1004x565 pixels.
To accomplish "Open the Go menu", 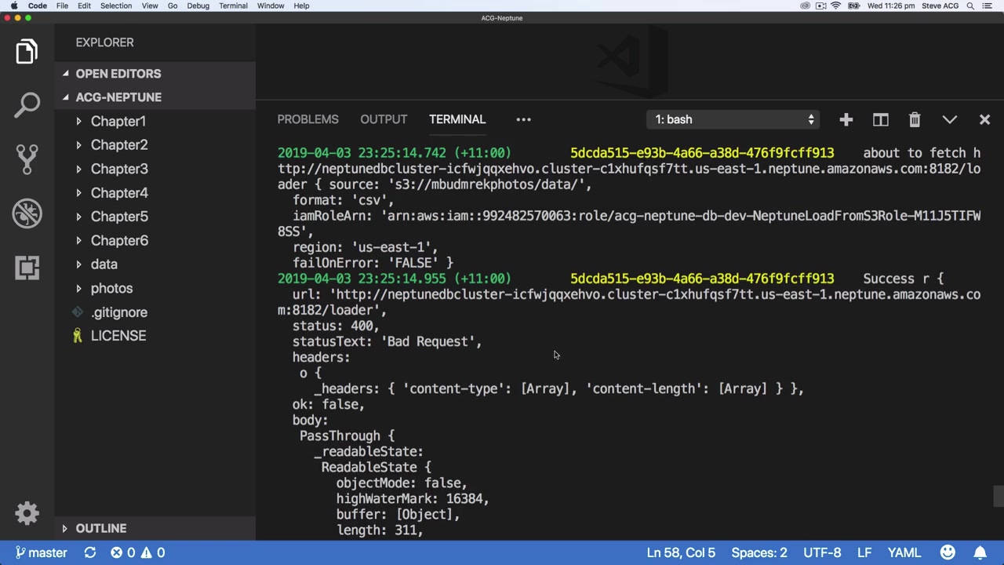I will pos(173,5).
